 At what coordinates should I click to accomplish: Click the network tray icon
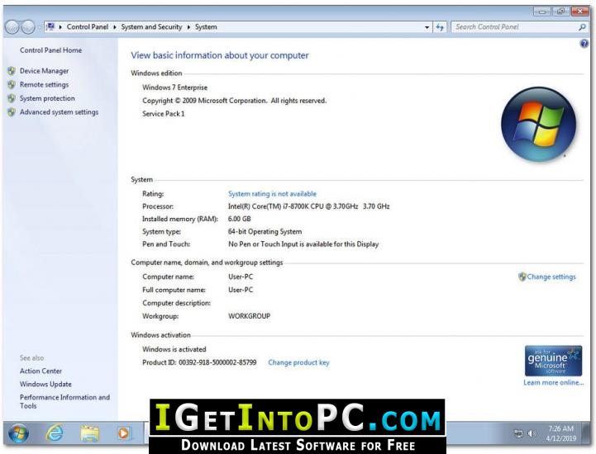(518, 433)
